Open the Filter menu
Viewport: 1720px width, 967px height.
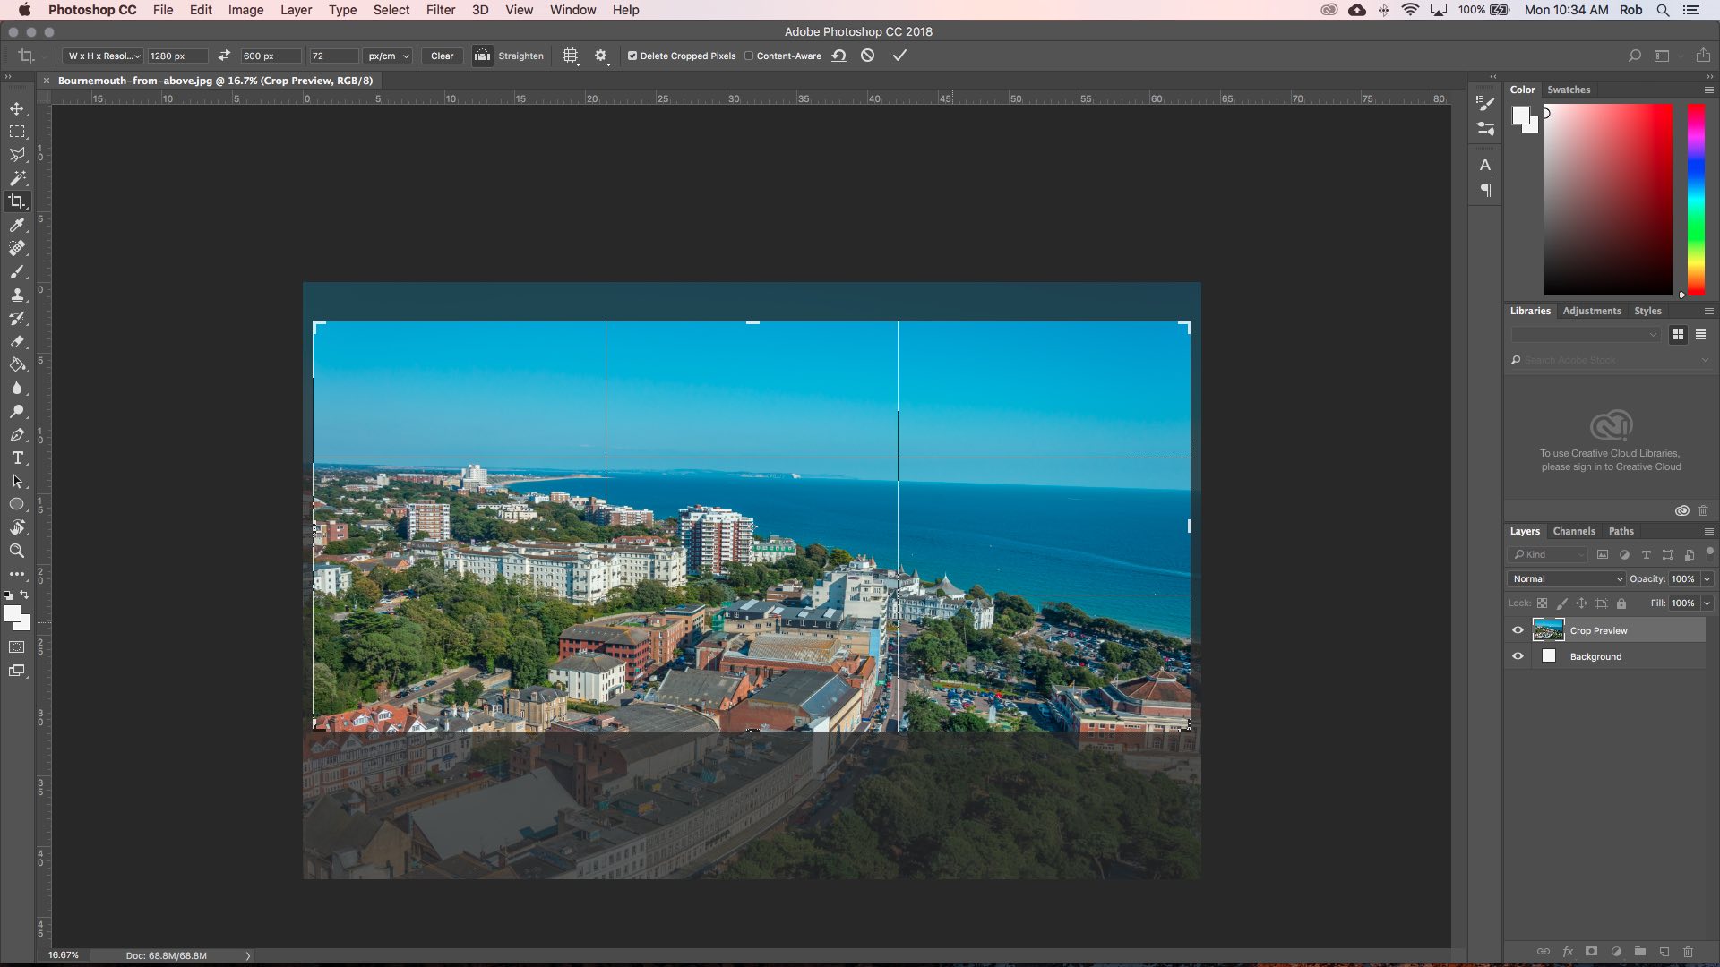(440, 10)
